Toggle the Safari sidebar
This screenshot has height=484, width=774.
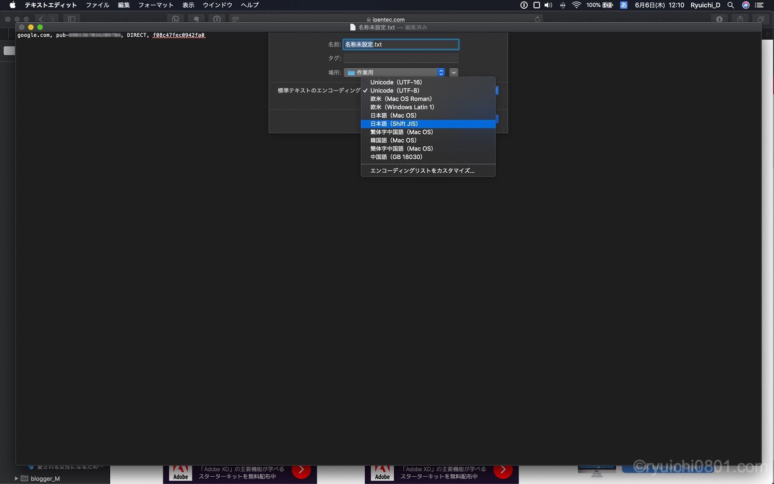coord(72,19)
